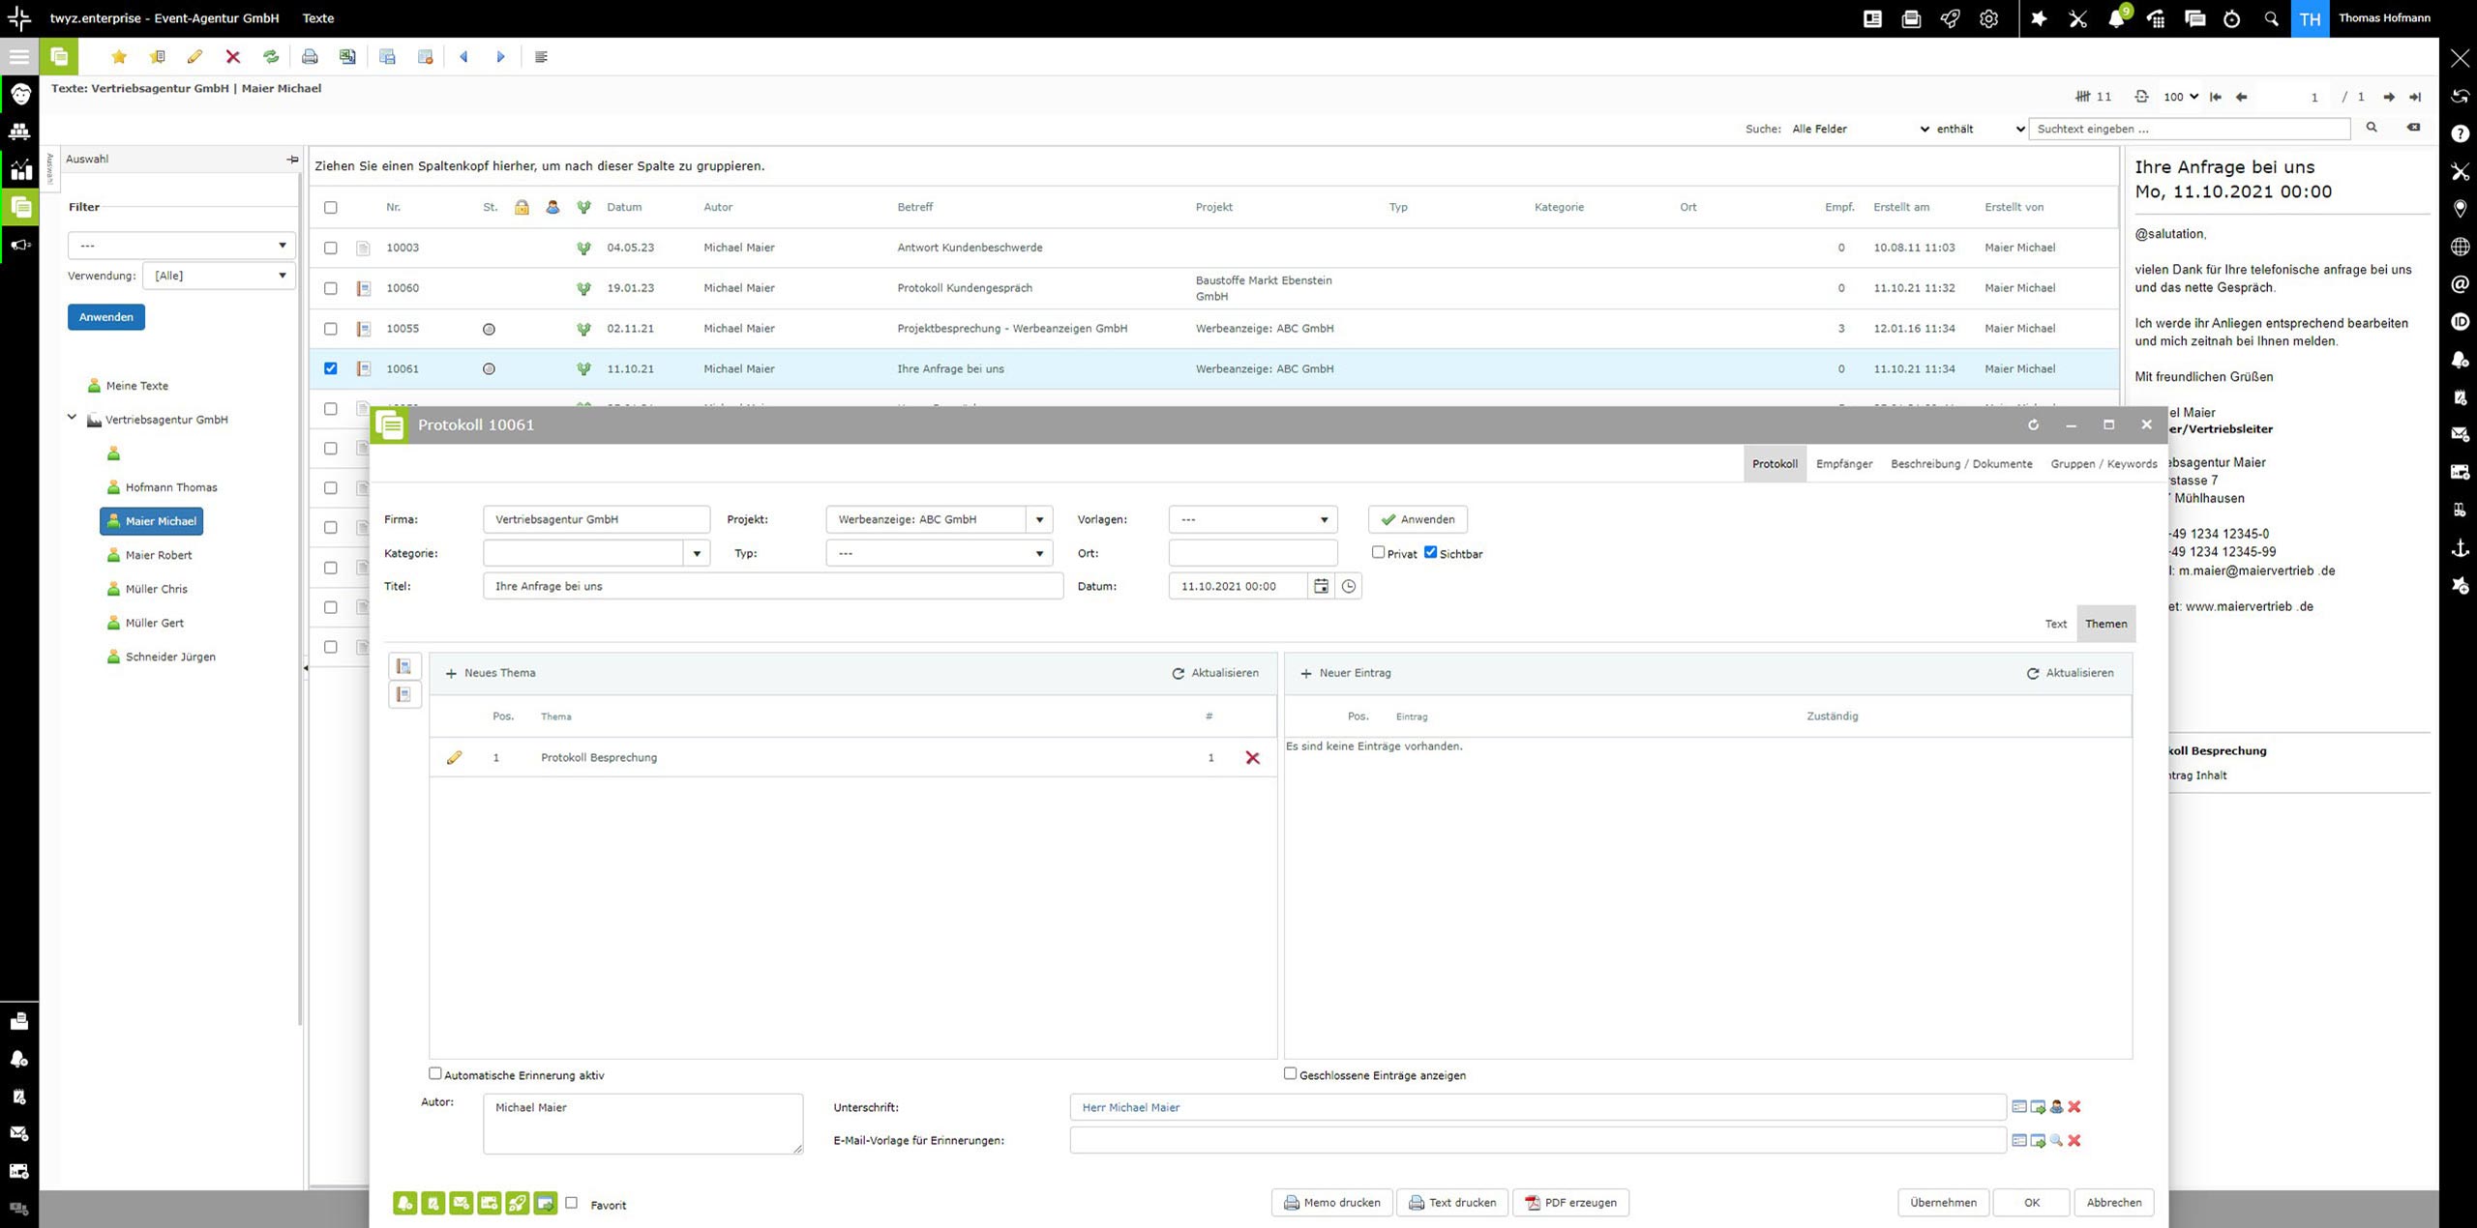Open notifications bell with badge 9
This screenshot has width=2477, height=1228.
tap(2116, 18)
